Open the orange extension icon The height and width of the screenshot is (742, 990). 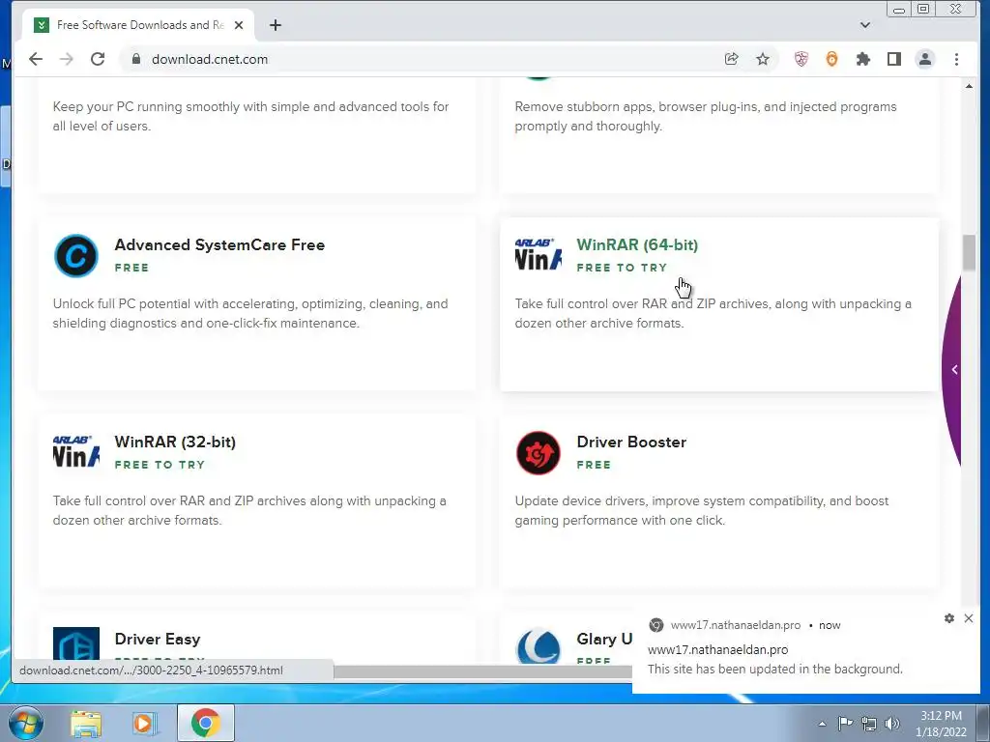click(831, 59)
